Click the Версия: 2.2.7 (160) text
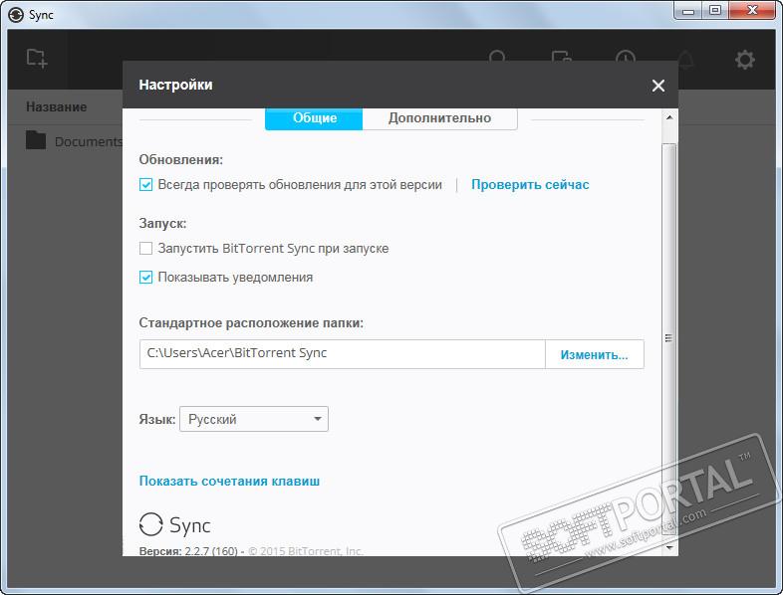 (x=188, y=551)
